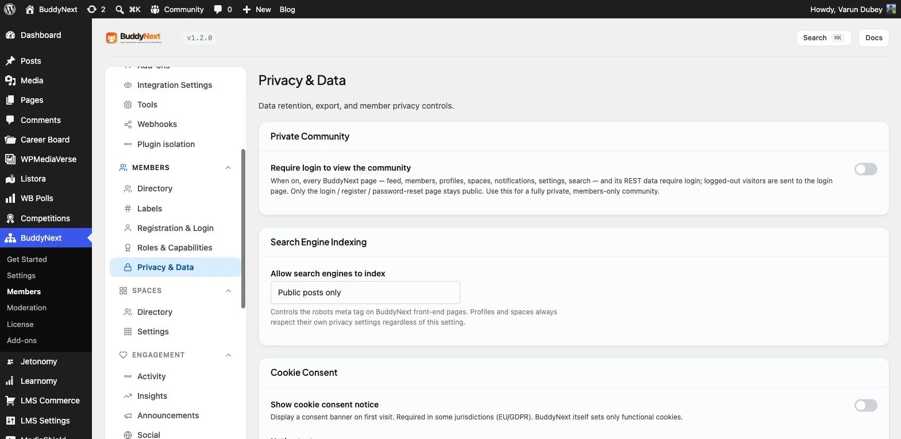Click the Competitions award icon
Image resolution: width=901 pixels, height=439 pixels.
point(10,218)
